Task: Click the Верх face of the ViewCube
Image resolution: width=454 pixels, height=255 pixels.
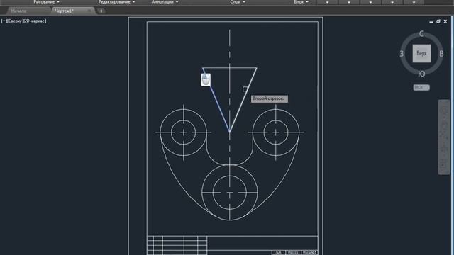Action: point(421,54)
